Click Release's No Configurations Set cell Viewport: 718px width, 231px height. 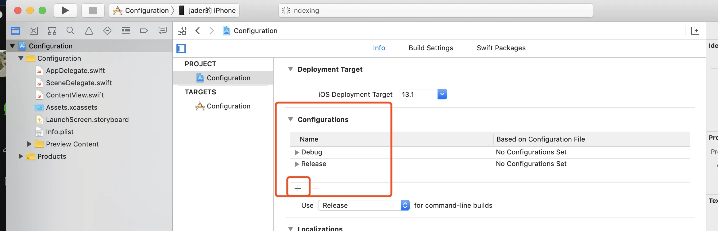(531, 164)
